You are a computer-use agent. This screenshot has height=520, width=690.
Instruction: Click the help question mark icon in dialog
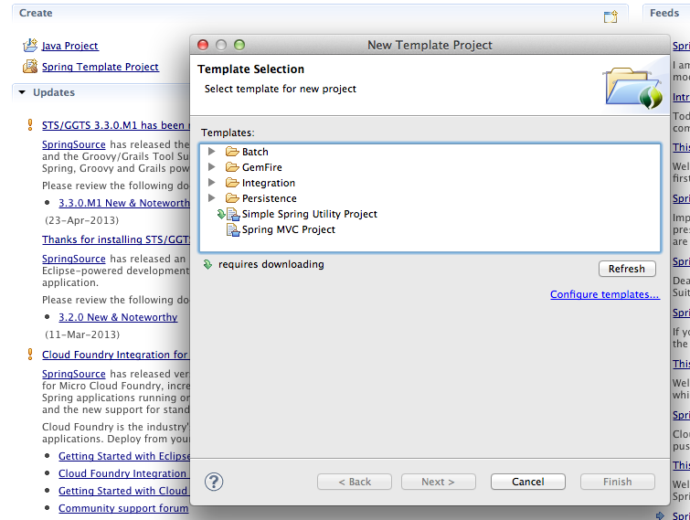point(214,482)
